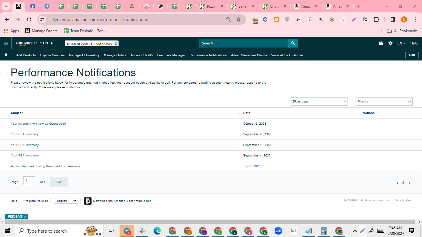Open Windows Task View

pos(111,231)
